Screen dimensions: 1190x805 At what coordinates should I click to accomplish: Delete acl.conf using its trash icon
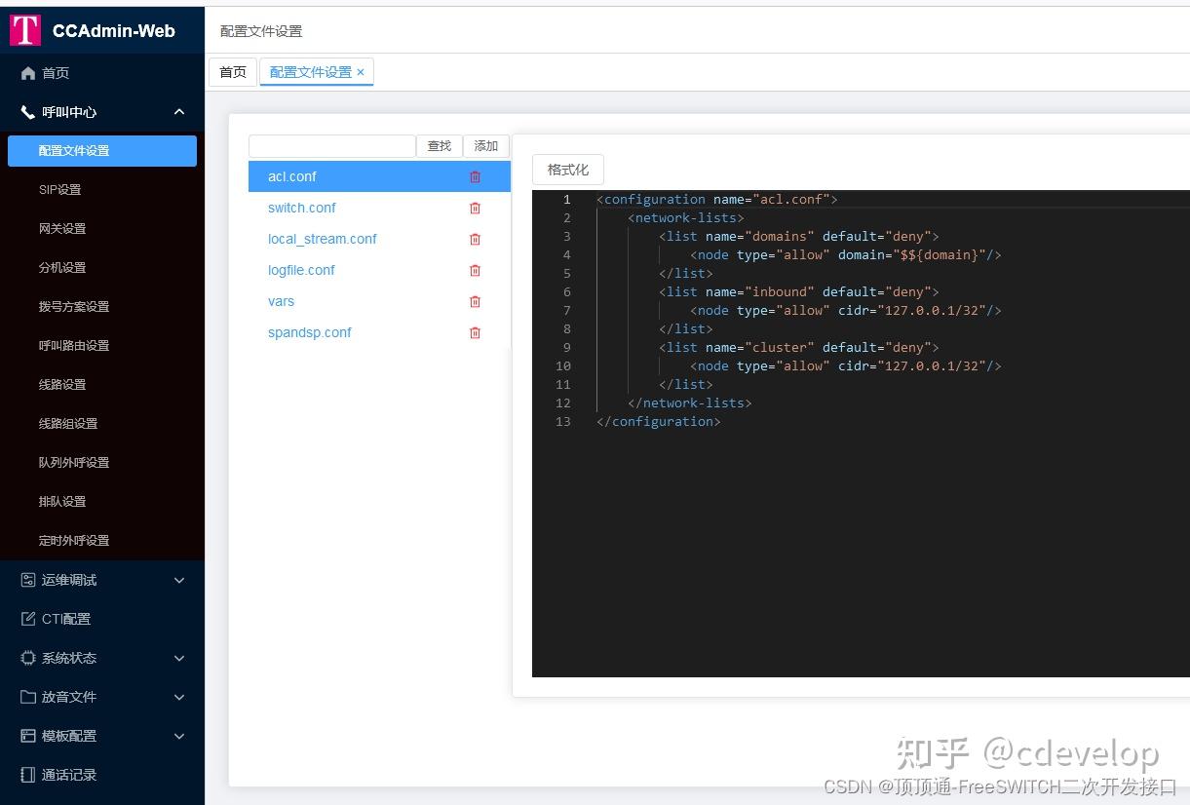pos(475,176)
